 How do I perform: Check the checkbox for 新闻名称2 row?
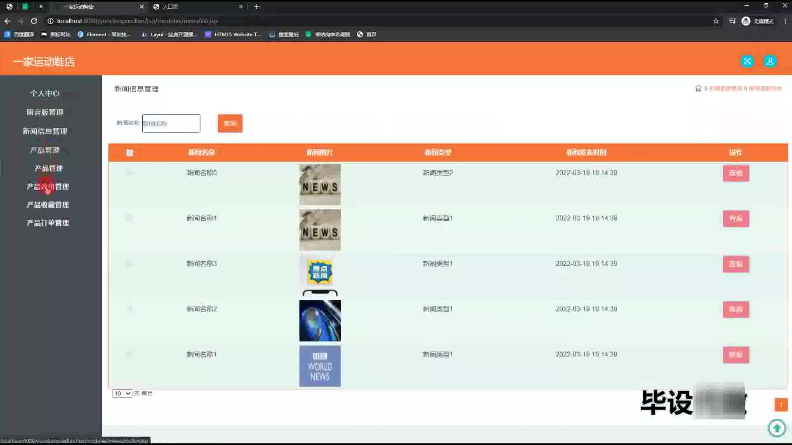click(x=129, y=309)
